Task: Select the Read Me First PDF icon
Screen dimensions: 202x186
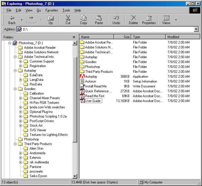Action: pyautogui.click(x=82, y=96)
